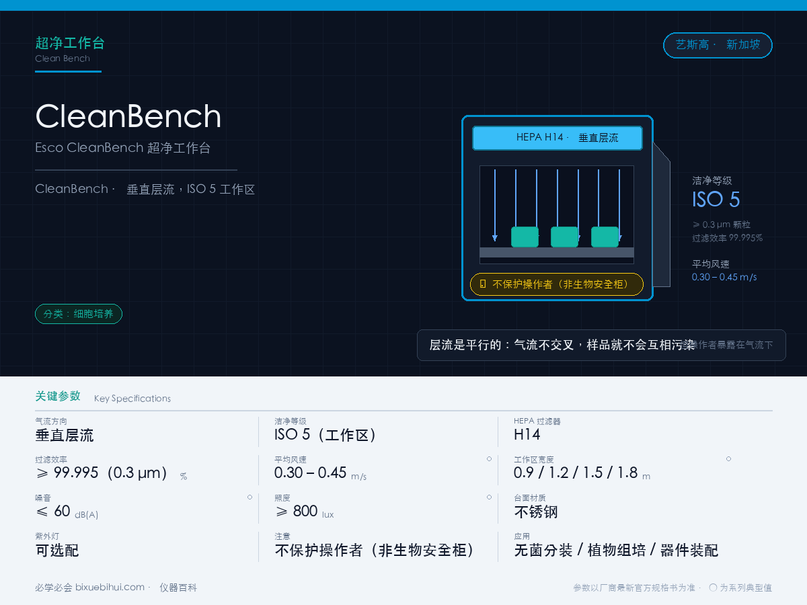This screenshot has width=807, height=605.
Task: Click the 参数以厂商最新官方规格书为准 disclaimer
Action: [634, 588]
